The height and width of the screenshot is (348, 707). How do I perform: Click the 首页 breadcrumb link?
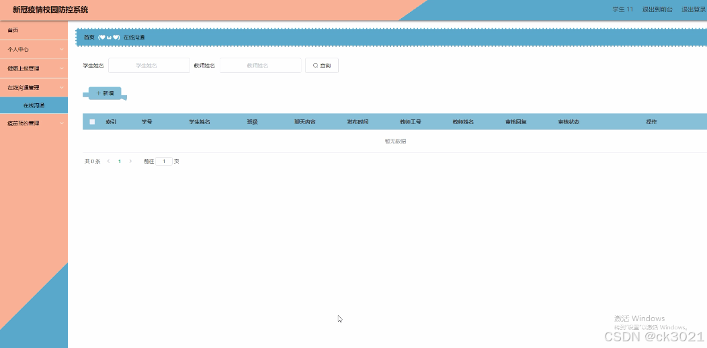(x=89, y=38)
